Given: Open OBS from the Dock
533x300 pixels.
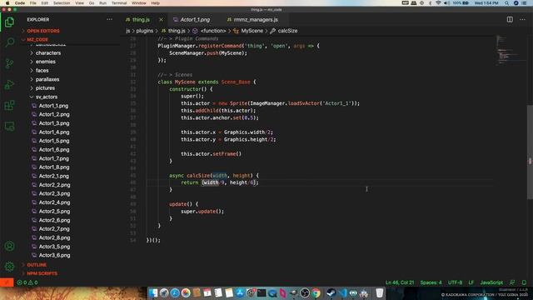Looking at the screenshot, I should point(305,292).
